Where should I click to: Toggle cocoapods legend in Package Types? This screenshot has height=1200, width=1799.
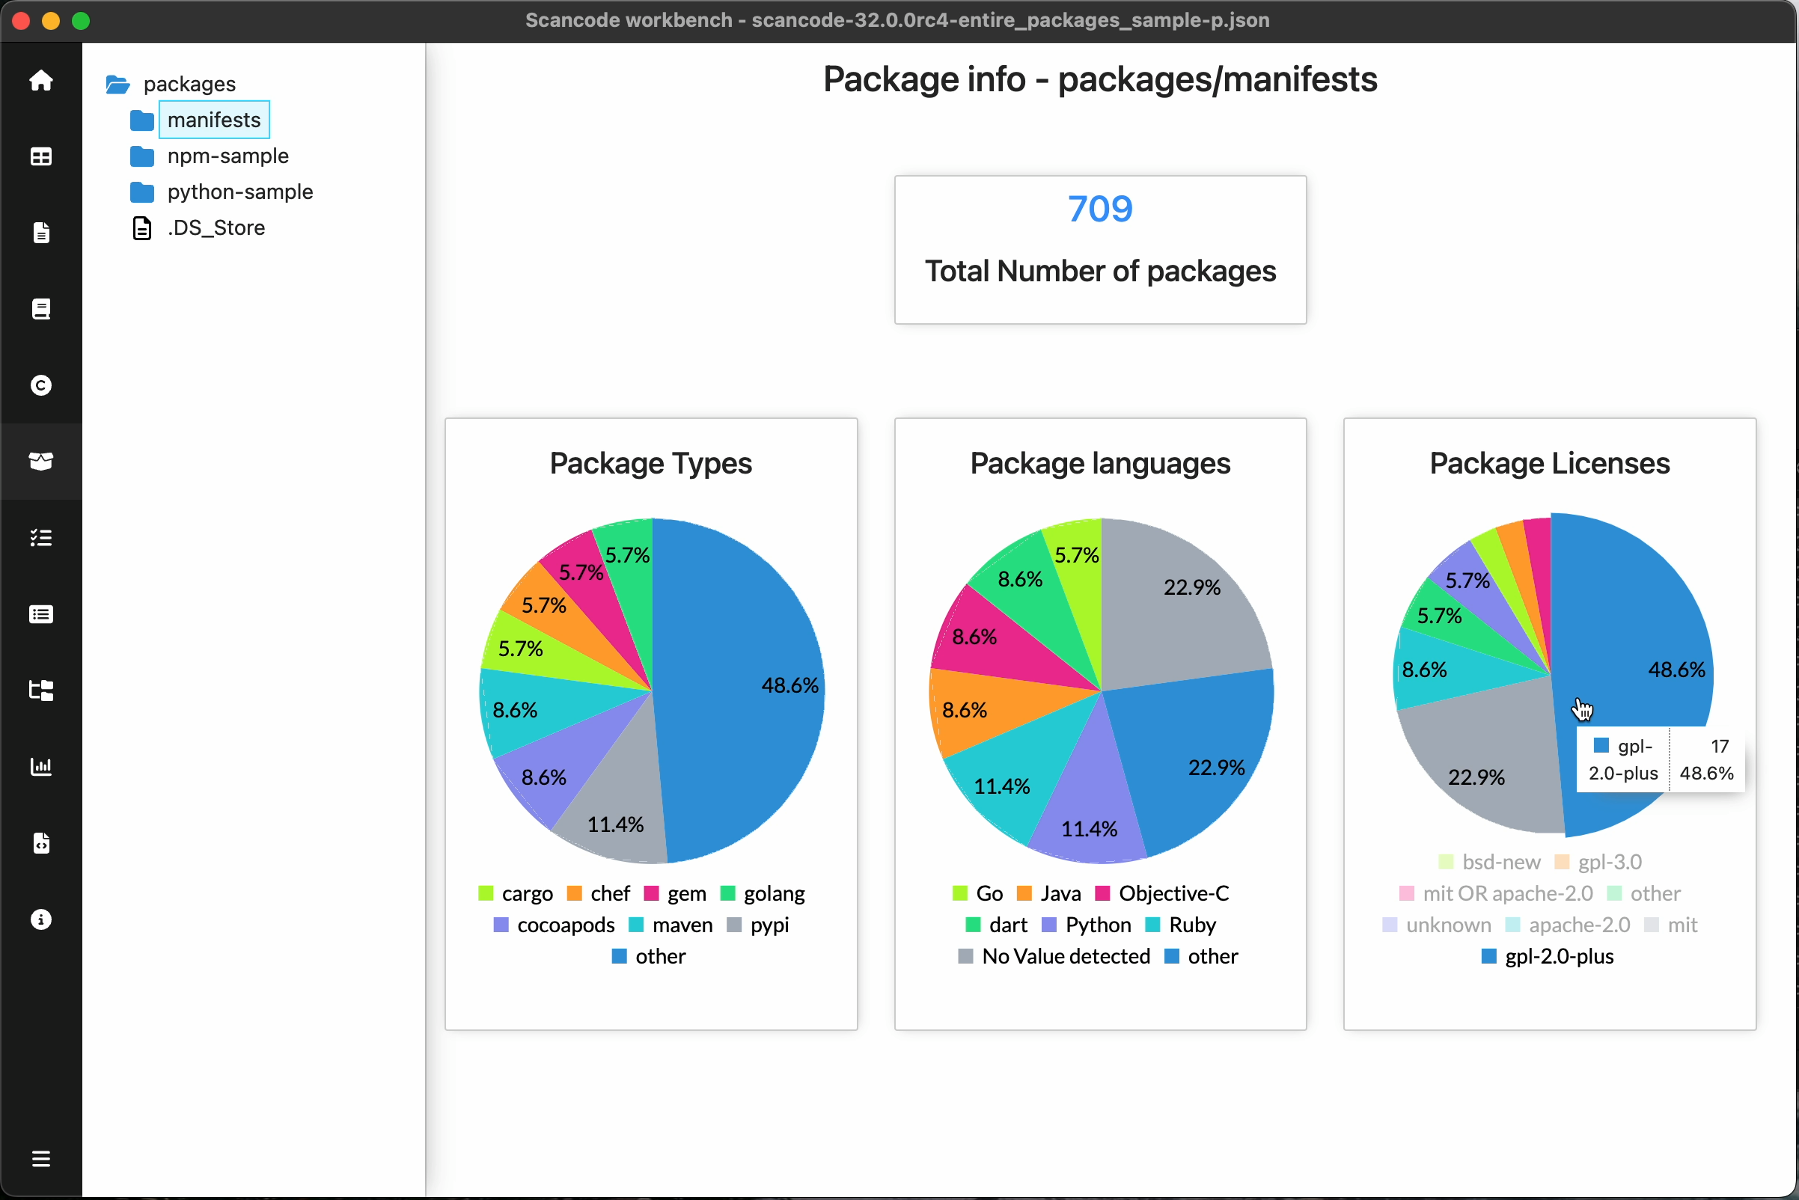555,925
